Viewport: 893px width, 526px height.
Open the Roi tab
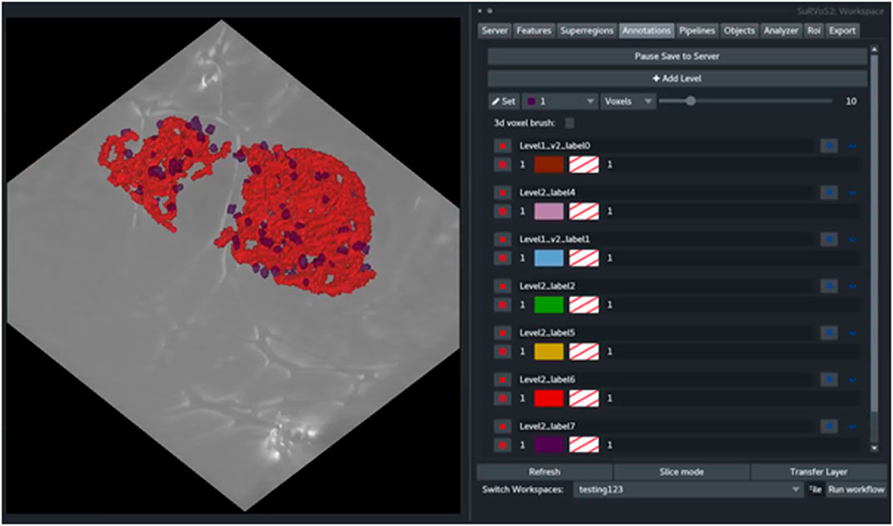[813, 31]
